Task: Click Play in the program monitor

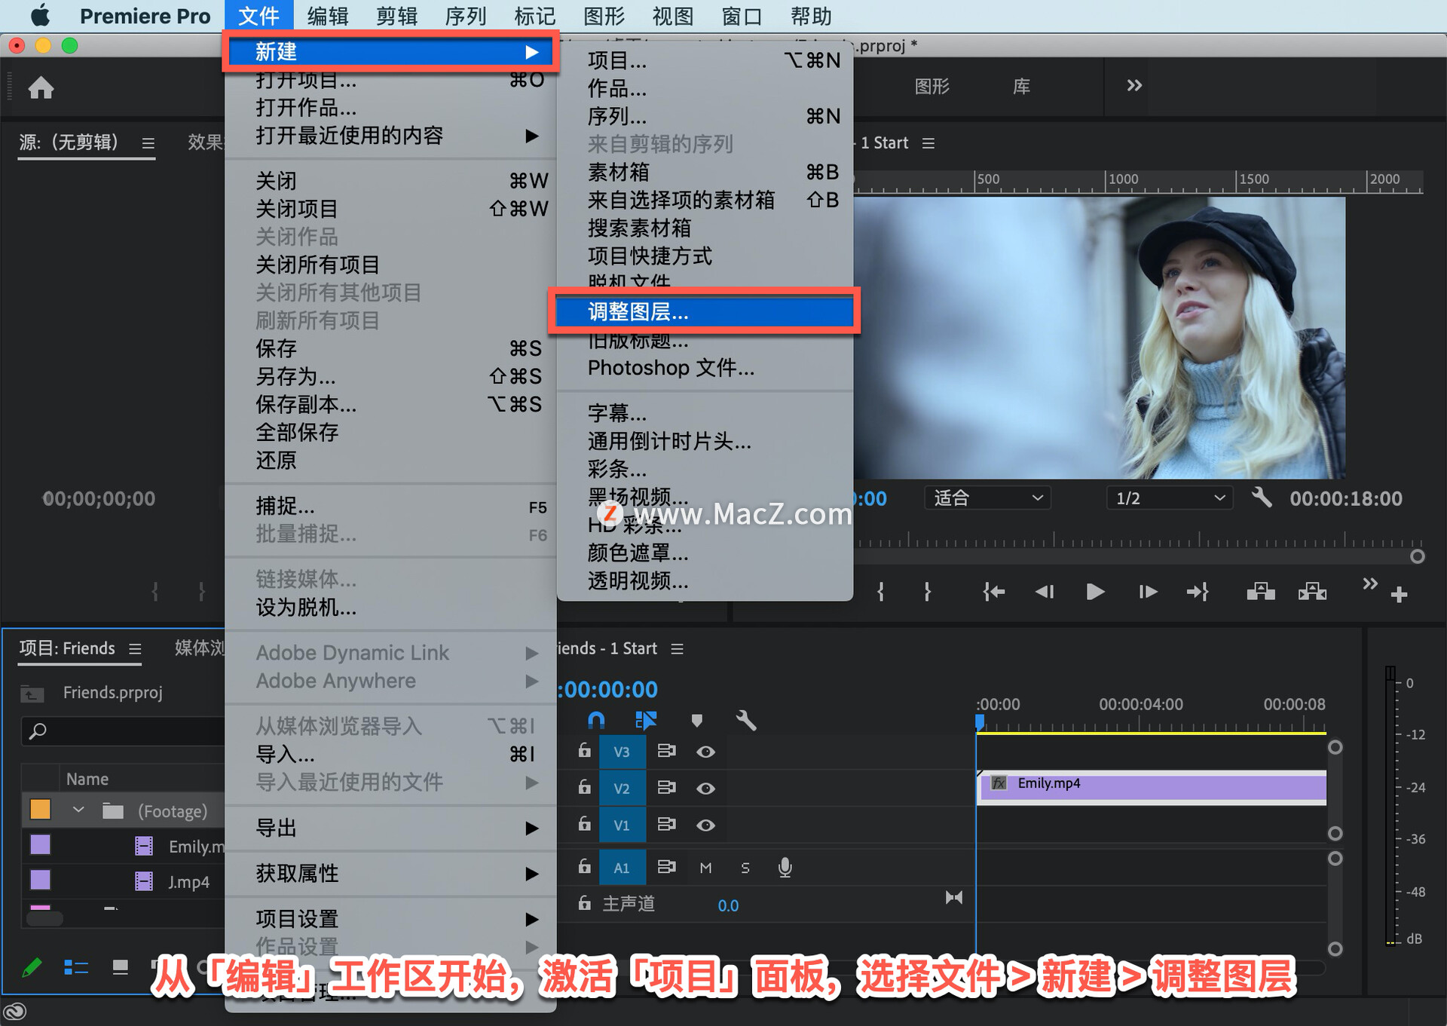Action: point(1095,592)
